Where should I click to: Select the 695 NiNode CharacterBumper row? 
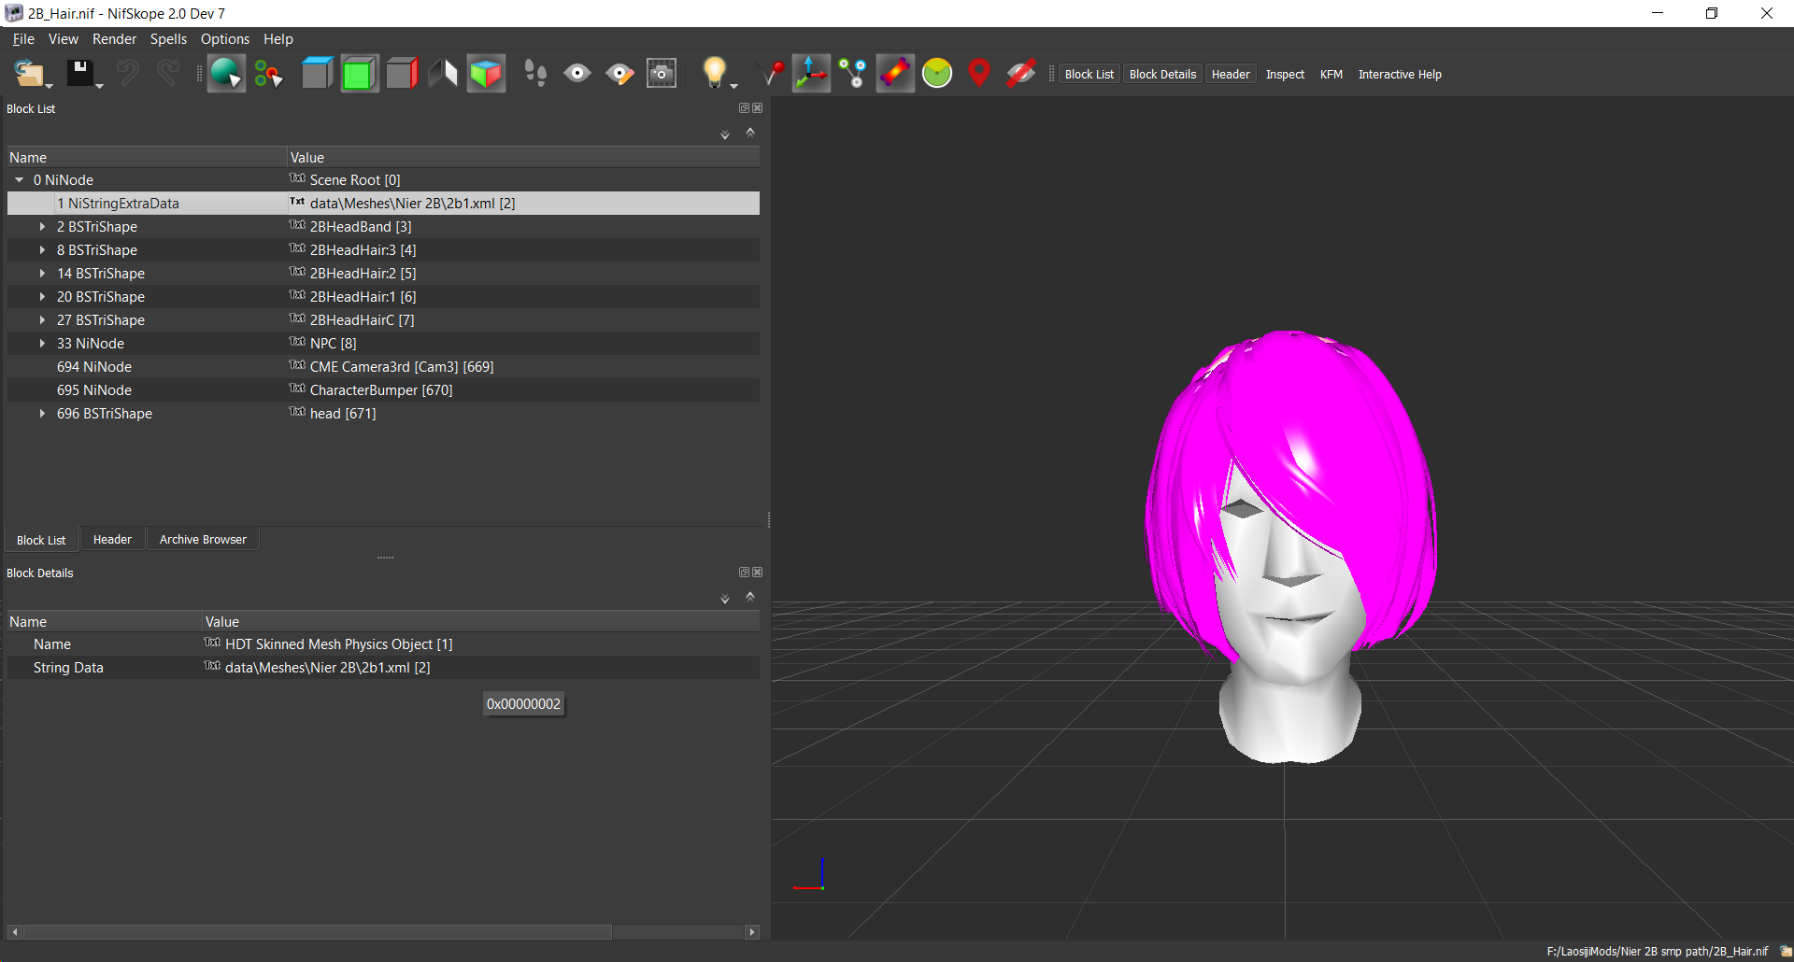383,389
